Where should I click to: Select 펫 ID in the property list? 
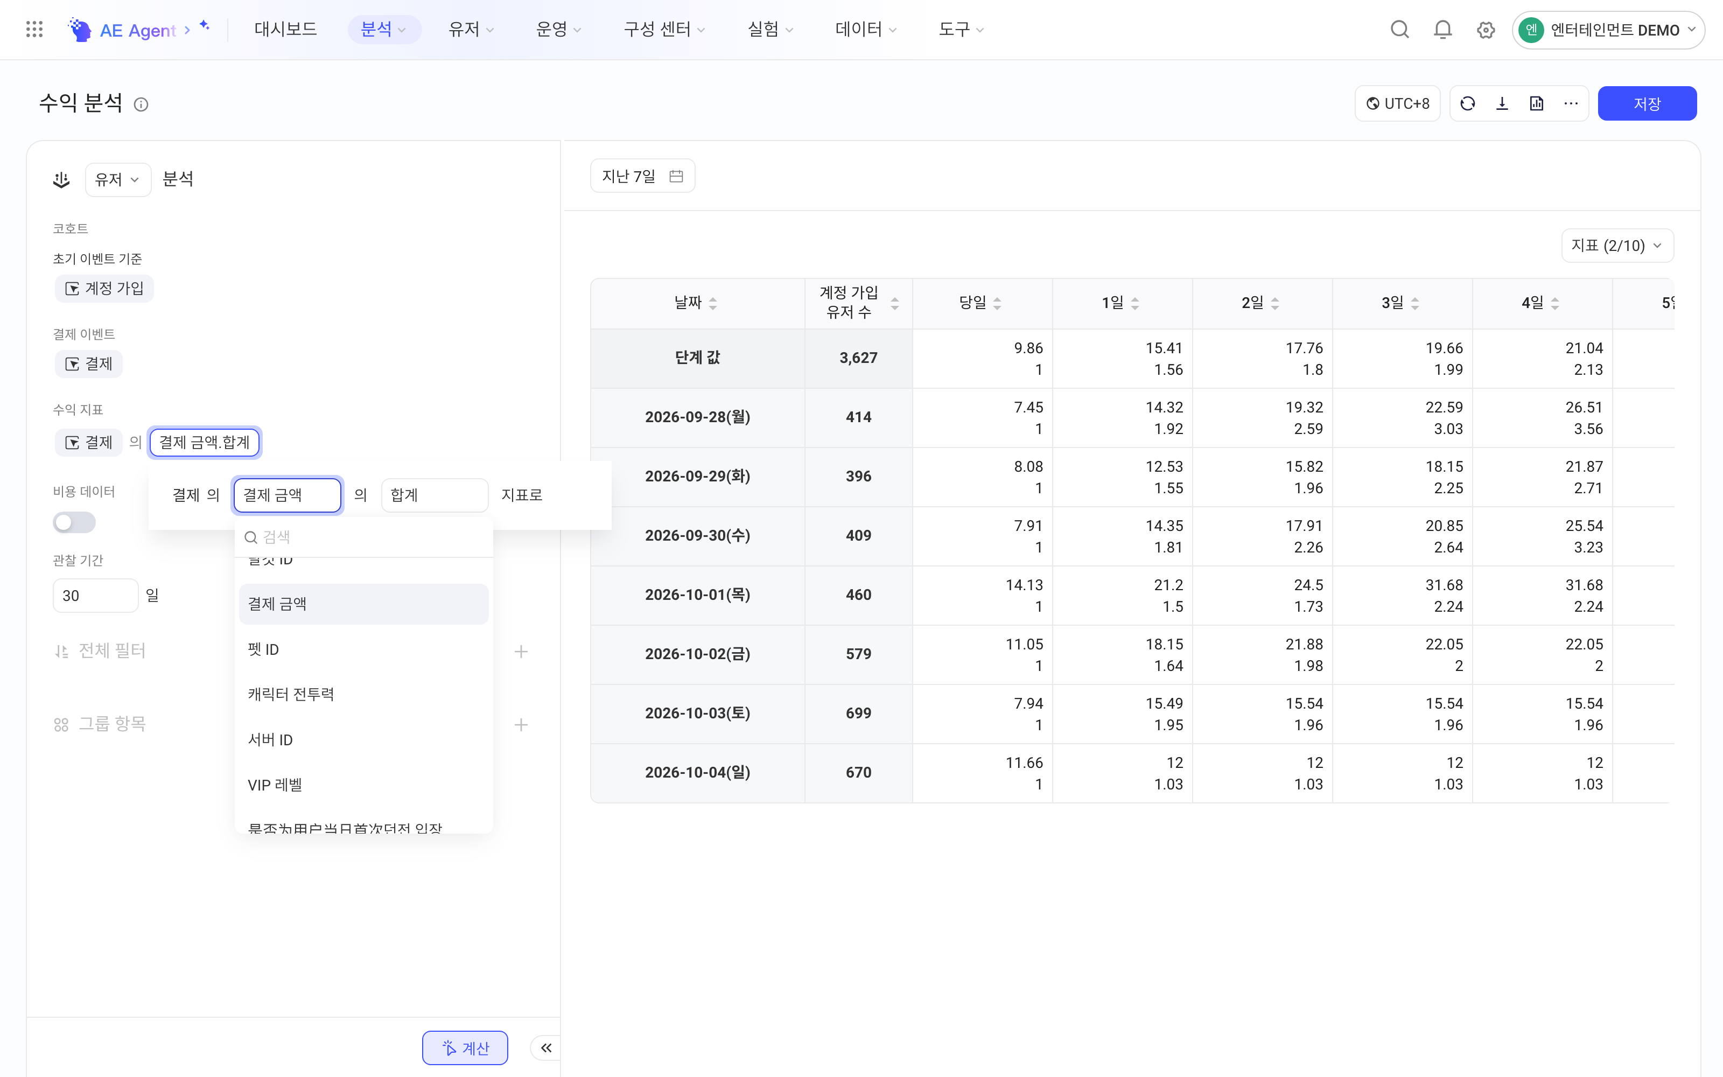(x=364, y=649)
